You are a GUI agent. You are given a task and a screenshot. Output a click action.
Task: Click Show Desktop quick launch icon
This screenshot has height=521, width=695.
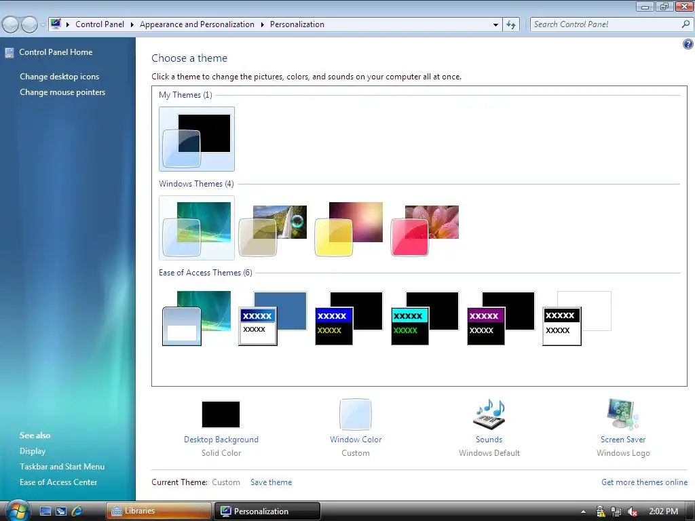[45, 512]
